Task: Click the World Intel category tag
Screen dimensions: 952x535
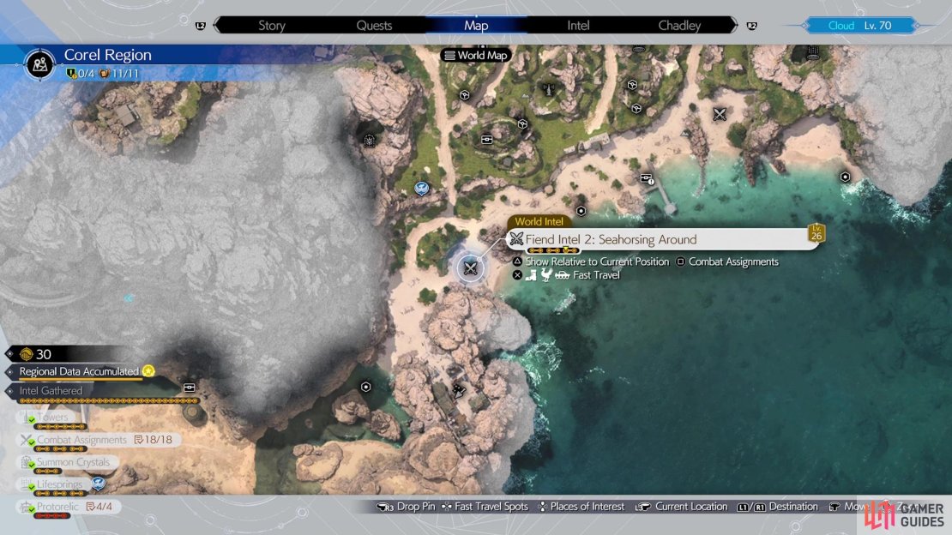Action: [x=539, y=222]
